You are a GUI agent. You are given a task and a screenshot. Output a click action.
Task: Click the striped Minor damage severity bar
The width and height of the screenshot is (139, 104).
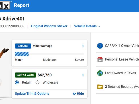(22, 54)
